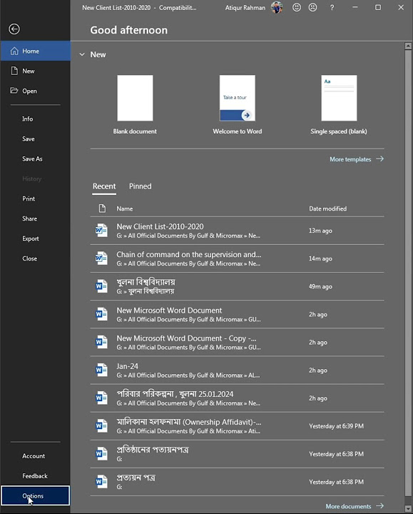Select Info in the sidebar
This screenshot has width=413, height=514.
click(36, 119)
